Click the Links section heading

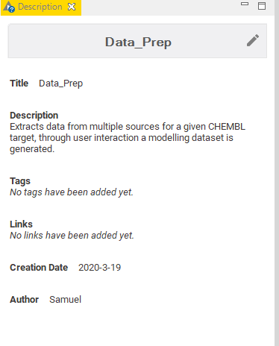click(21, 224)
